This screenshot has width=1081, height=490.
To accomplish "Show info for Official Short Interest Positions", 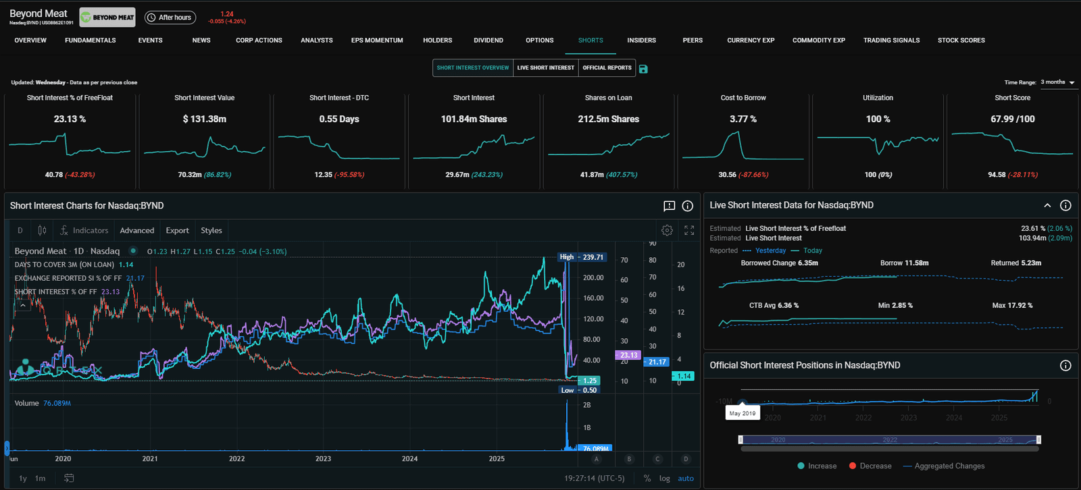I will (1065, 365).
